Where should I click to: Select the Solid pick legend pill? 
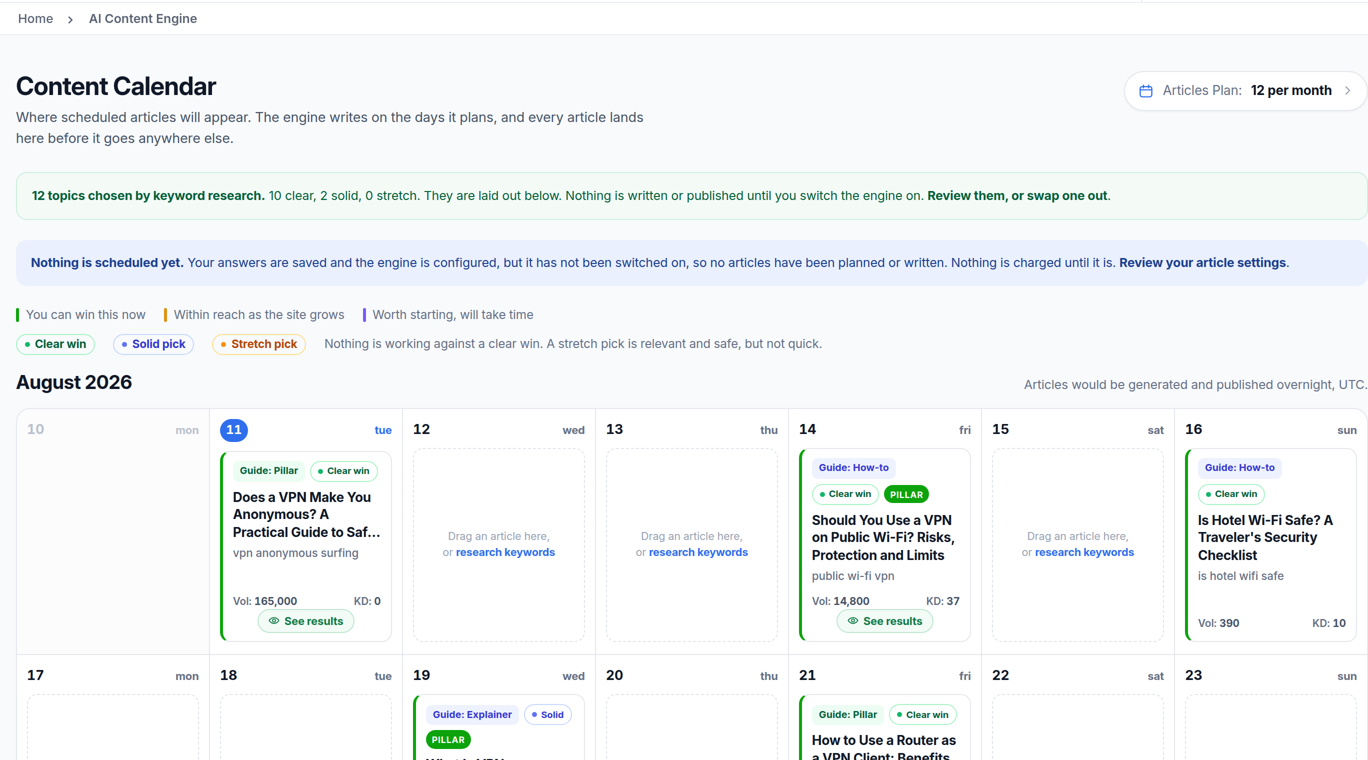[x=153, y=344]
